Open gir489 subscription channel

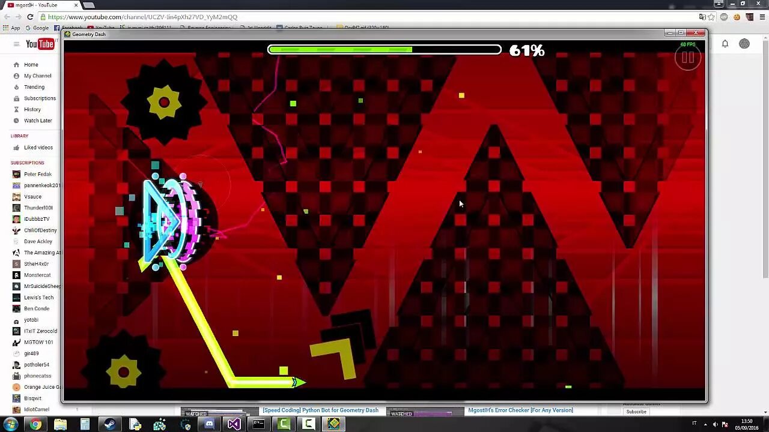(31, 353)
